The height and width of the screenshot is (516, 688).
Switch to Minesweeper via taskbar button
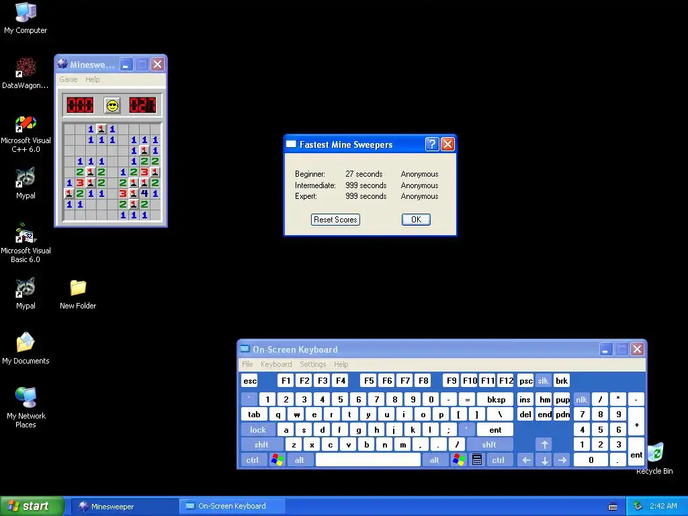pos(124,507)
